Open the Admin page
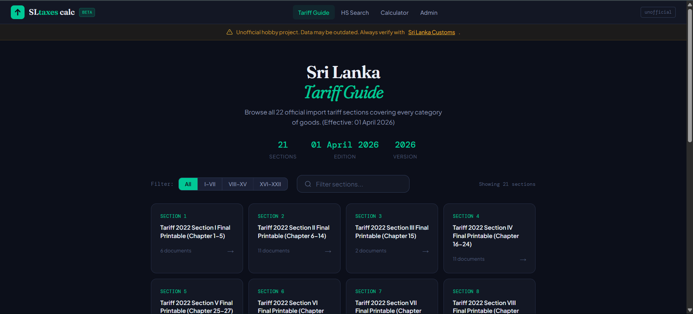Screen dimensions: 693x314 point(429,13)
